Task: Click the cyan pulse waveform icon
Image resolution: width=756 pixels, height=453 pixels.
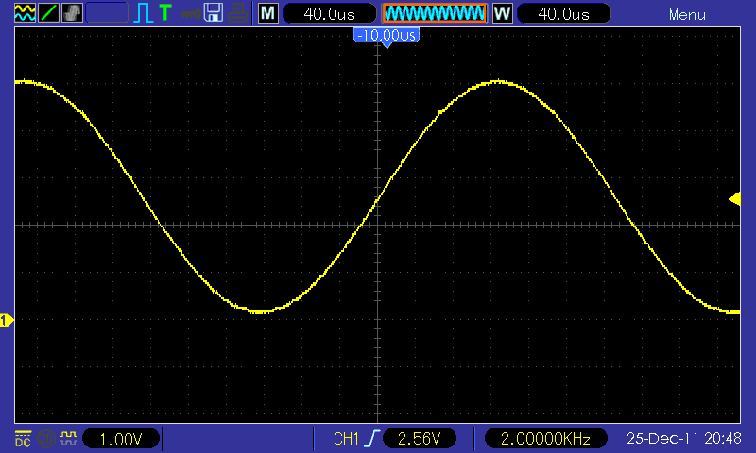Action: point(144,13)
